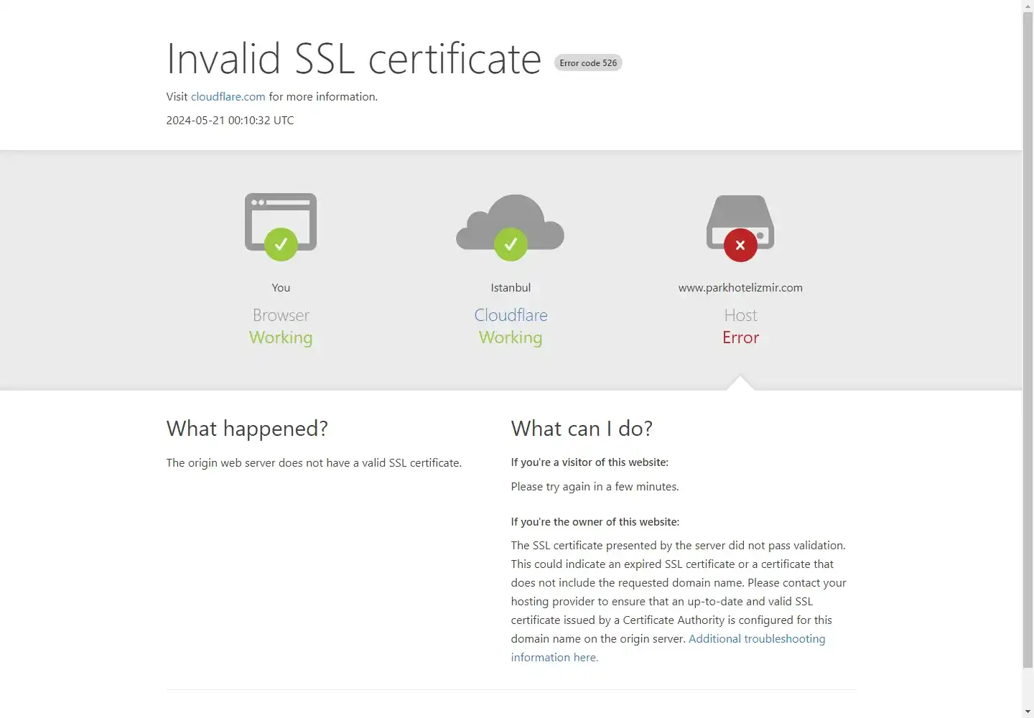Click the host server icon with red X
Image resolution: width=1034 pixels, height=718 pixels.
740,228
